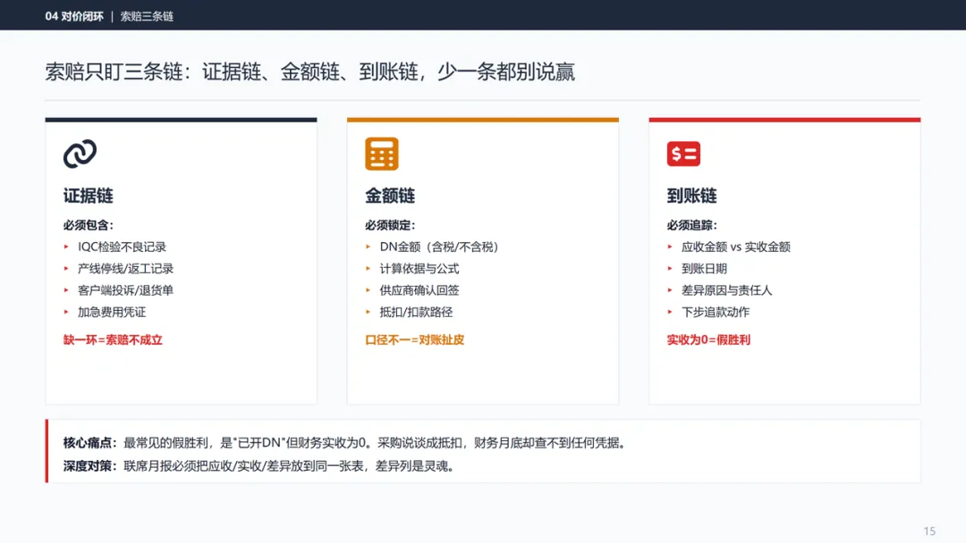Image resolution: width=966 pixels, height=543 pixels.
Task: Click the orange calculator icon above 金额链
Action: (381, 154)
